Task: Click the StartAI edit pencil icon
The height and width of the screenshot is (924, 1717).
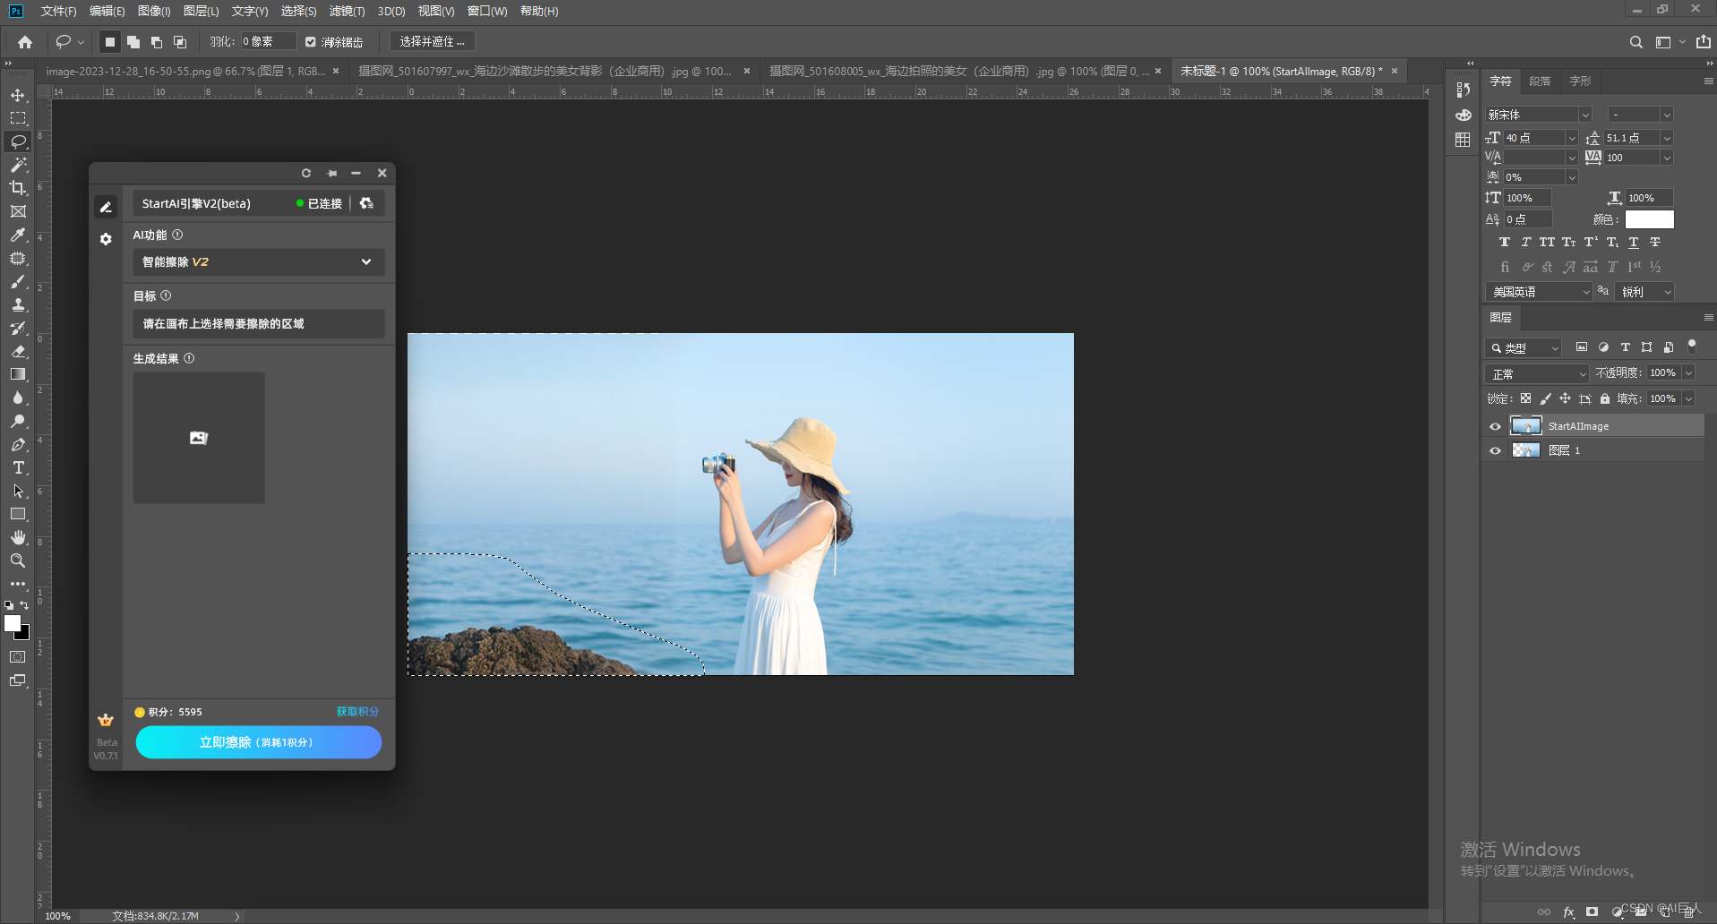Action: coord(106,207)
